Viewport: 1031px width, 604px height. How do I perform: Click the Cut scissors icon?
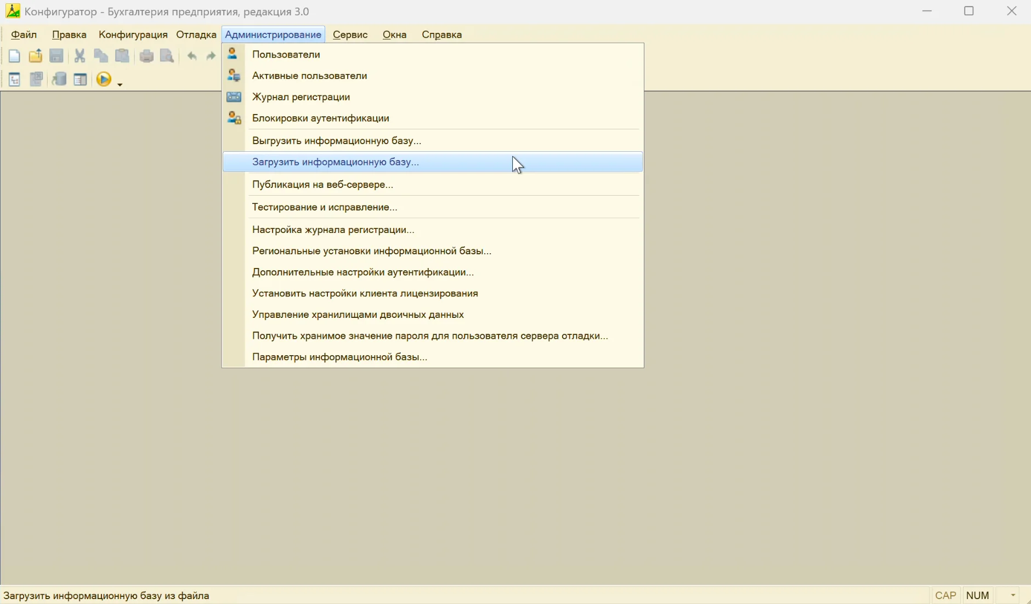pos(80,56)
